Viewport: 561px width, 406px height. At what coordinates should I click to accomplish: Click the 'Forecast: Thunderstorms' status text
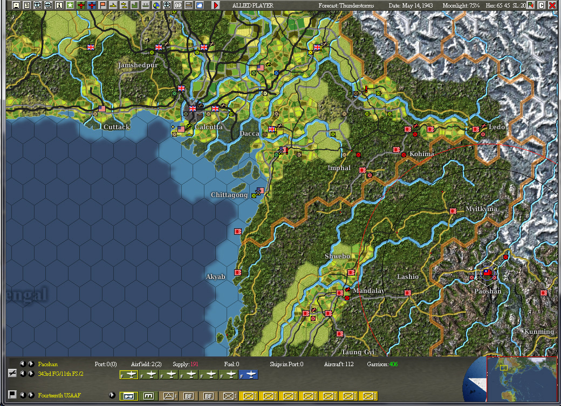(x=346, y=5)
